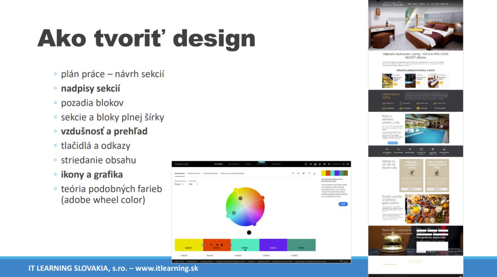This screenshot has width=497, height=277.
Task: Click the orange handle on the color wheel
Action: pos(262,197)
